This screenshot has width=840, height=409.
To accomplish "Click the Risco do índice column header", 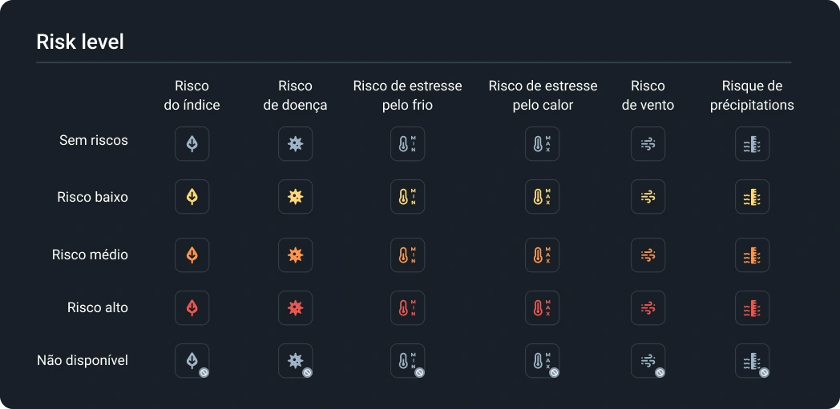I will coord(192,95).
